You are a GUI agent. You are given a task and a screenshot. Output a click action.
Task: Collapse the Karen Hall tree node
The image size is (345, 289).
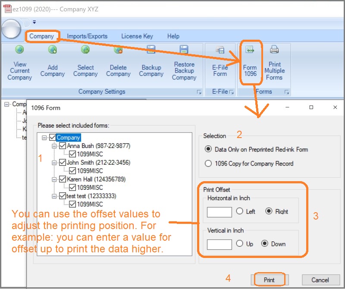(54, 179)
